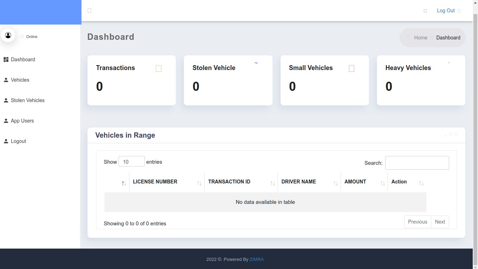Sort table by Transaction ID column
This screenshot has height=269, width=478.
(241, 182)
